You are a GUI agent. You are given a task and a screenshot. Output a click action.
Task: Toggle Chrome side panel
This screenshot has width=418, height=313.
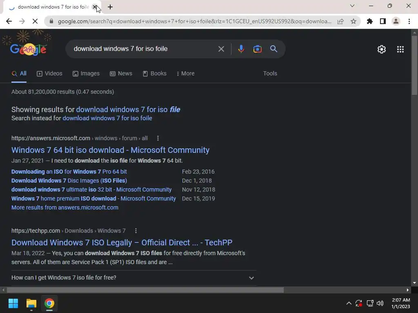click(x=383, y=21)
